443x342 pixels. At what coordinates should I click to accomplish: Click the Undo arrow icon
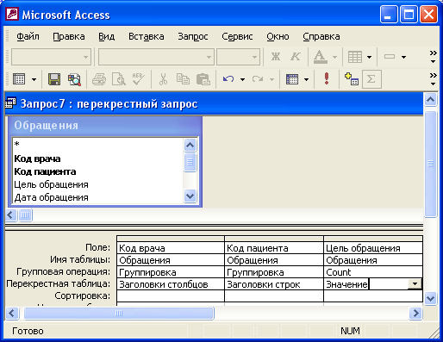(x=228, y=79)
